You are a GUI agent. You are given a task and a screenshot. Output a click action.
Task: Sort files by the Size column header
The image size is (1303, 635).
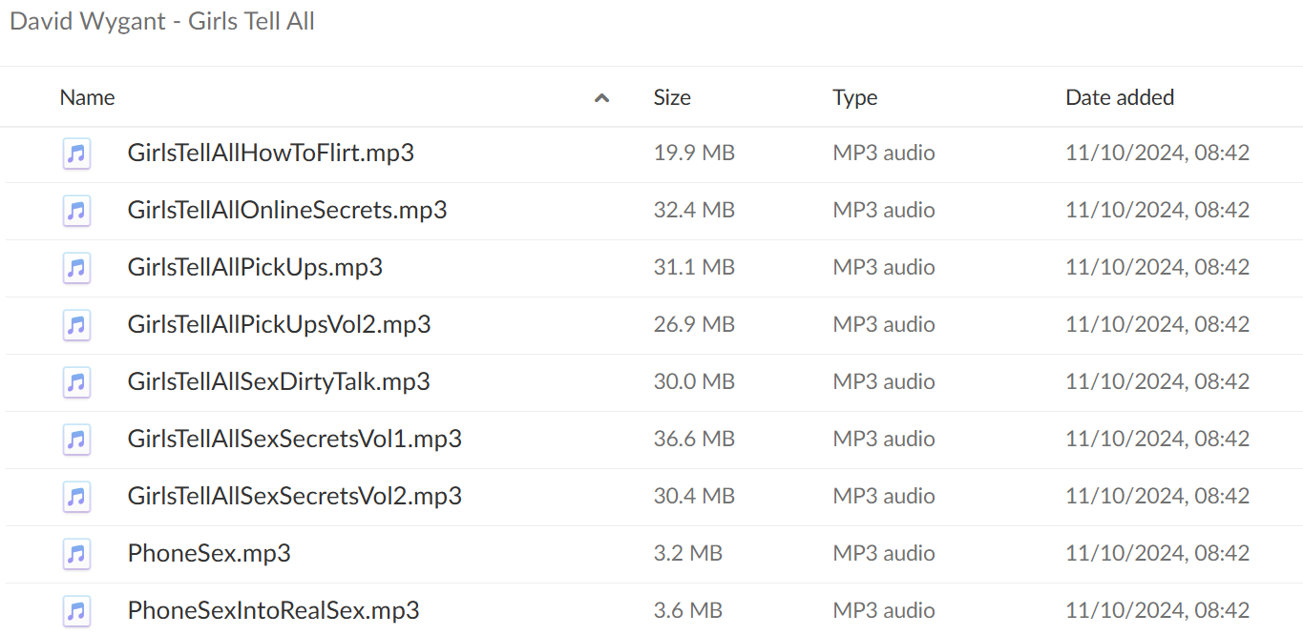pos(672,97)
